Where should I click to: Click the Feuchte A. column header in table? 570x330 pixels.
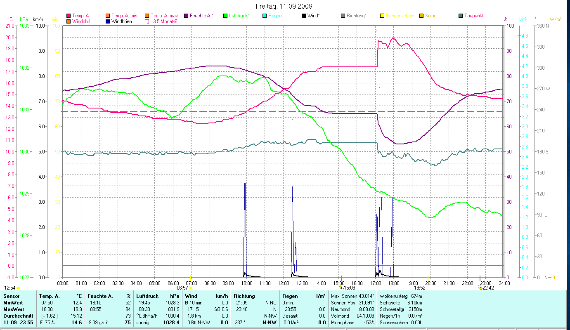point(100,296)
